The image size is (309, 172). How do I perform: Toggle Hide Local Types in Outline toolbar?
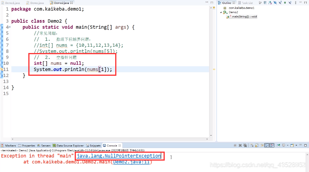[x=290, y=3]
